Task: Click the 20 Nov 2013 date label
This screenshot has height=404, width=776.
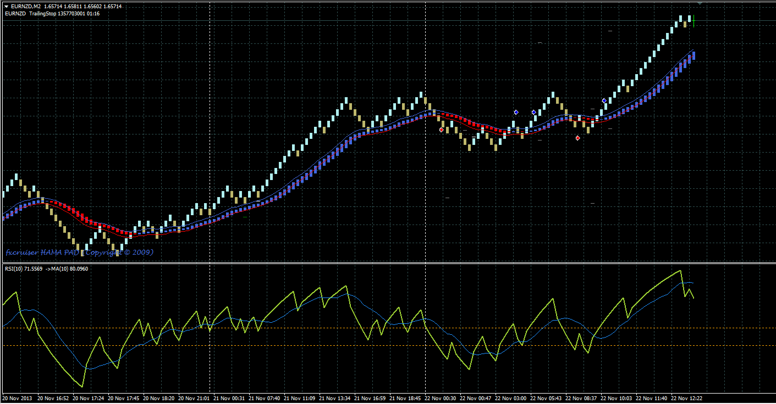Action: coord(18,398)
